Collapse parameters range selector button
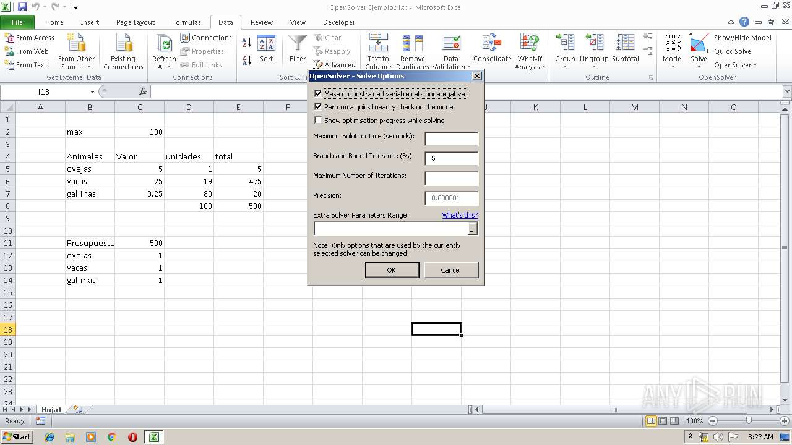This screenshot has height=445, width=792. pyautogui.click(x=473, y=229)
